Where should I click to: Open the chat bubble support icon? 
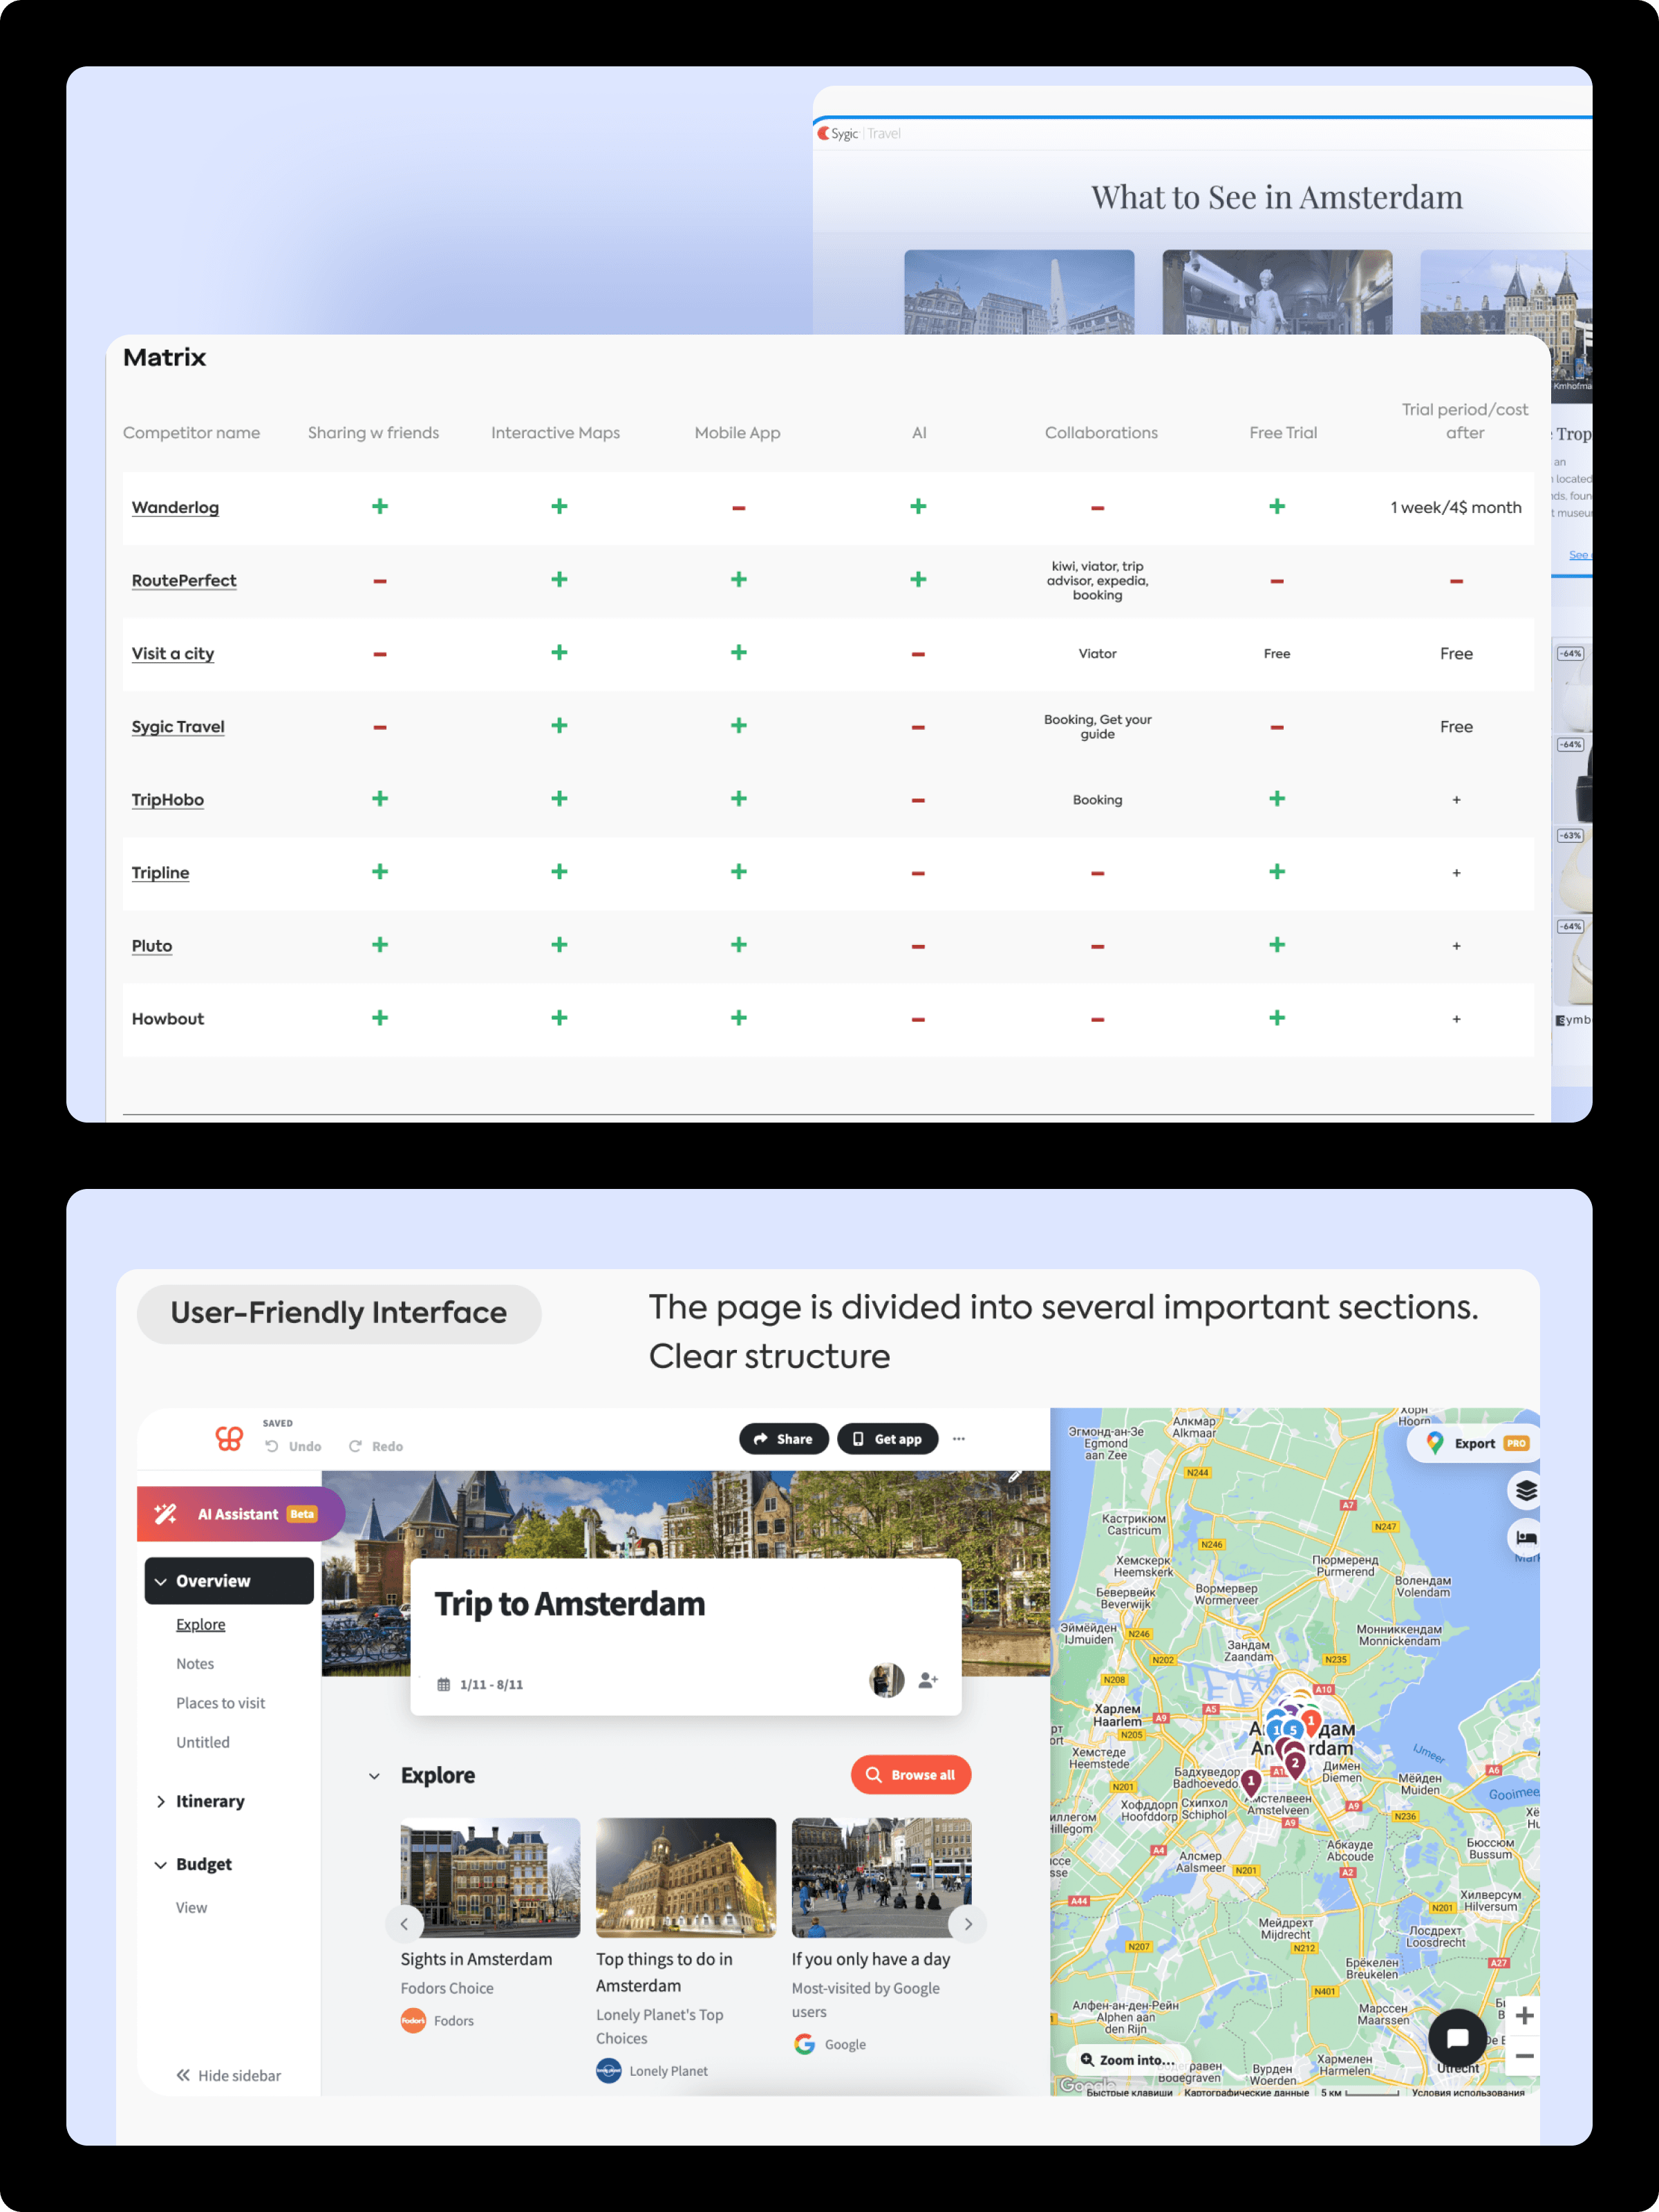pos(1457,2037)
